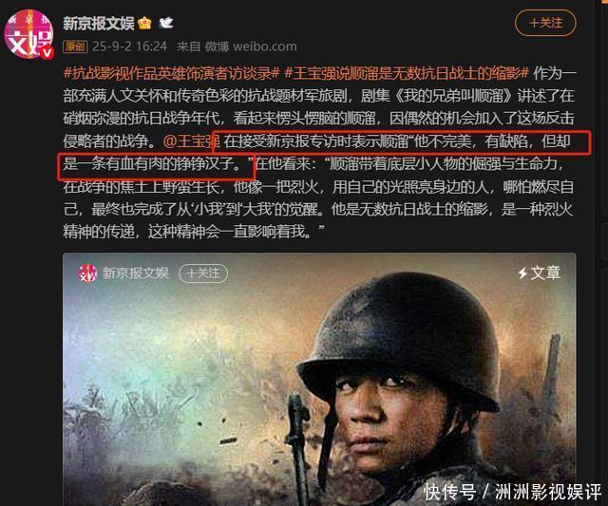
Task: Click the 新京报文娱 account name
Action: [99, 23]
